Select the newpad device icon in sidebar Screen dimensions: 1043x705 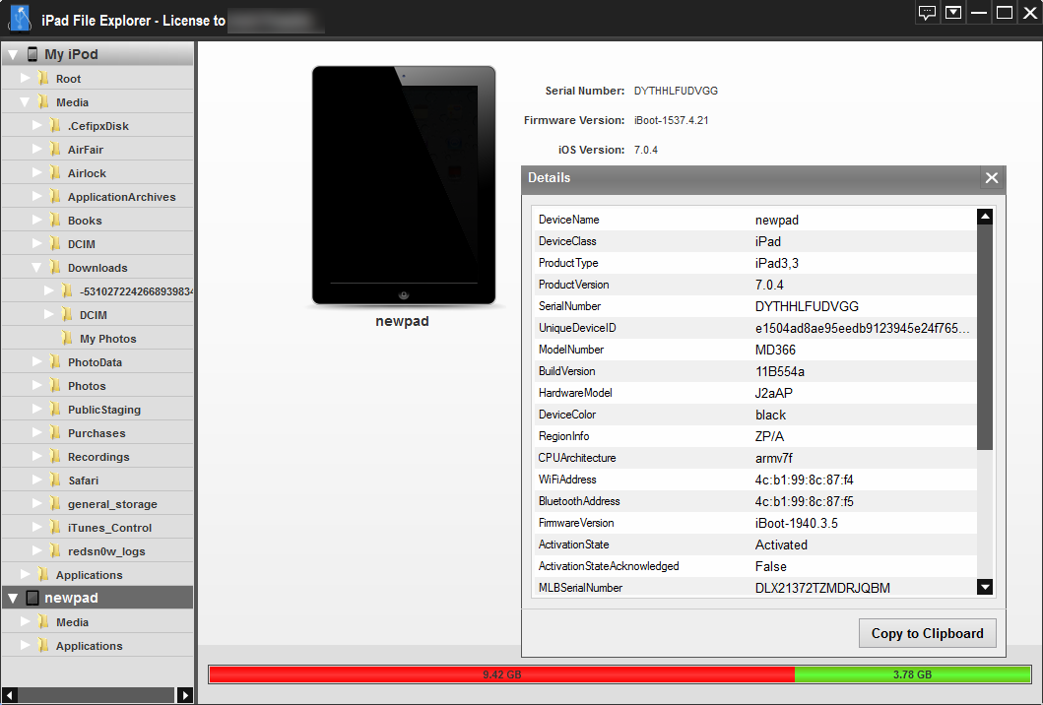[x=32, y=598]
